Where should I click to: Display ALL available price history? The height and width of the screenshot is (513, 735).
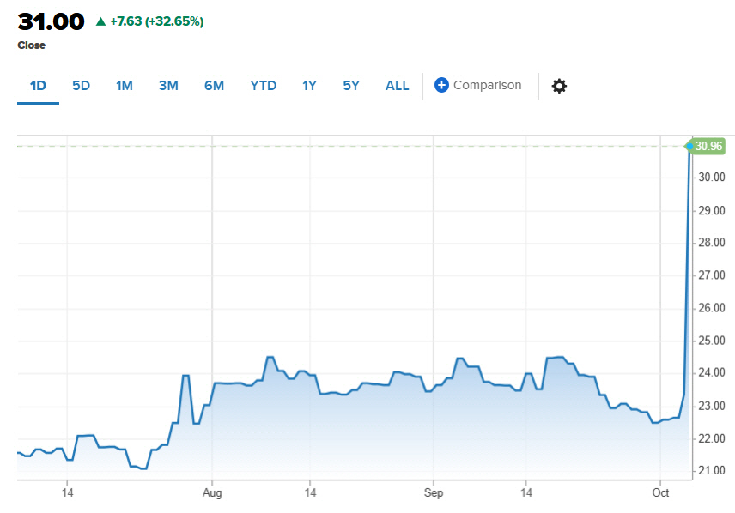coord(397,86)
